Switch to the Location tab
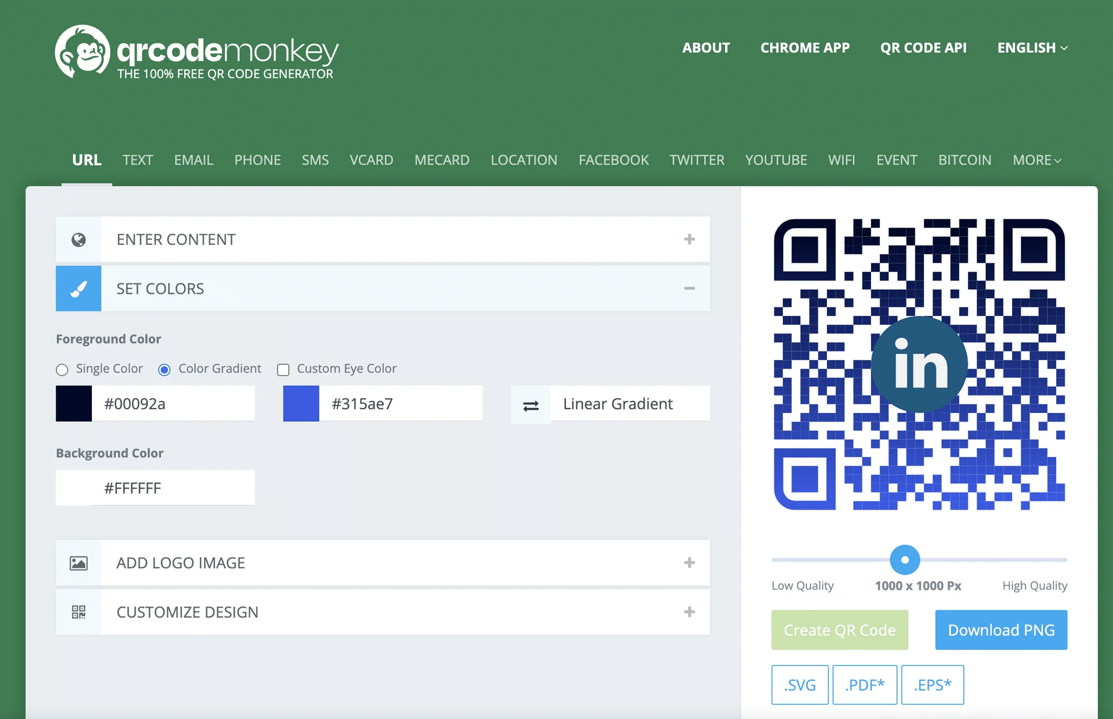The height and width of the screenshot is (719, 1113). 524,160
